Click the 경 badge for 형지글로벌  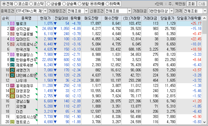click(x=12, y=34)
